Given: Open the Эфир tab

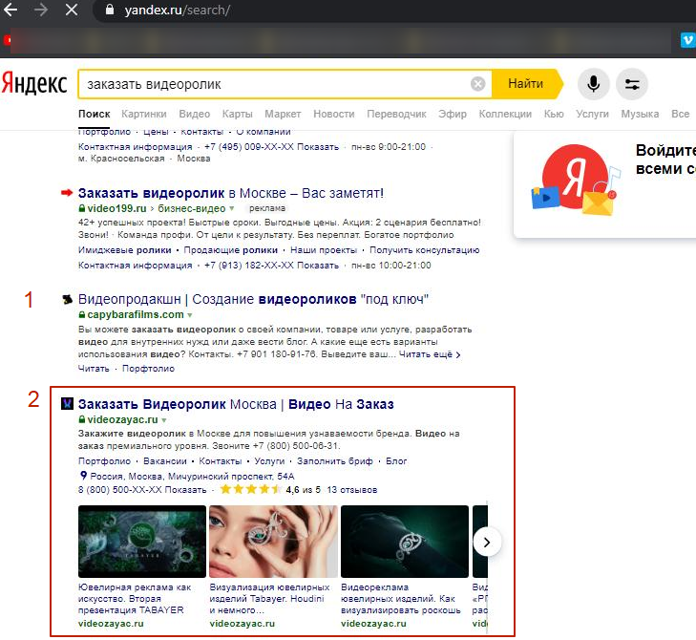Looking at the screenshot, I should [453, 114].
